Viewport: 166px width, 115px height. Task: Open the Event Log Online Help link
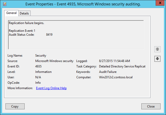(51, 88)
